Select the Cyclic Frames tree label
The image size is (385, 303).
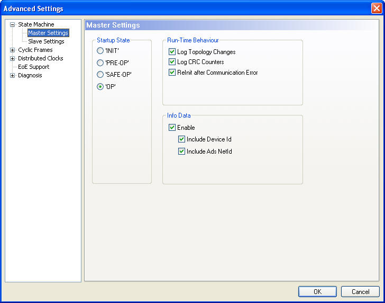pos(35,50)
